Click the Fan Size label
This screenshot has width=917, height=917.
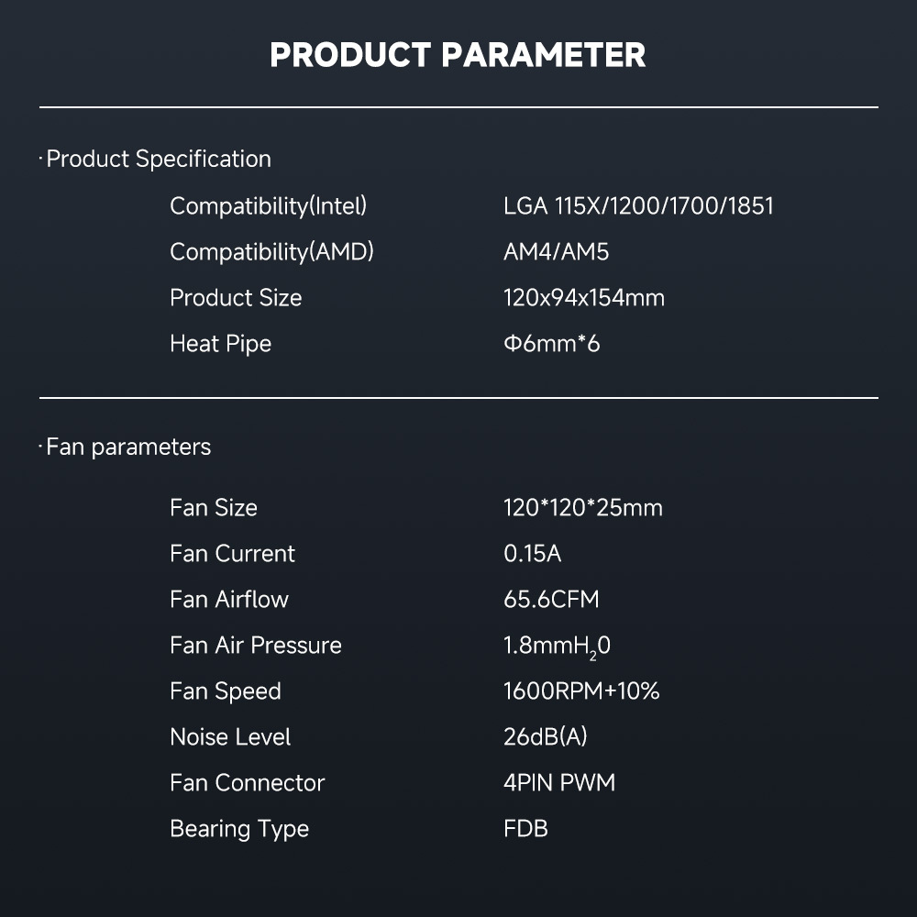coord(214,507)
